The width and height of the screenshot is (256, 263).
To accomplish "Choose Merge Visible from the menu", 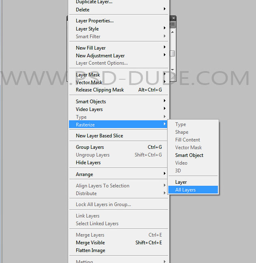I will coord(90,243).
